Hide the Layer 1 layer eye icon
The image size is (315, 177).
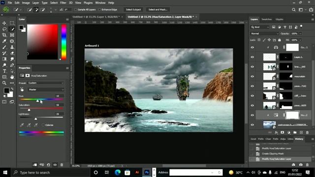[x=252, y=57]
